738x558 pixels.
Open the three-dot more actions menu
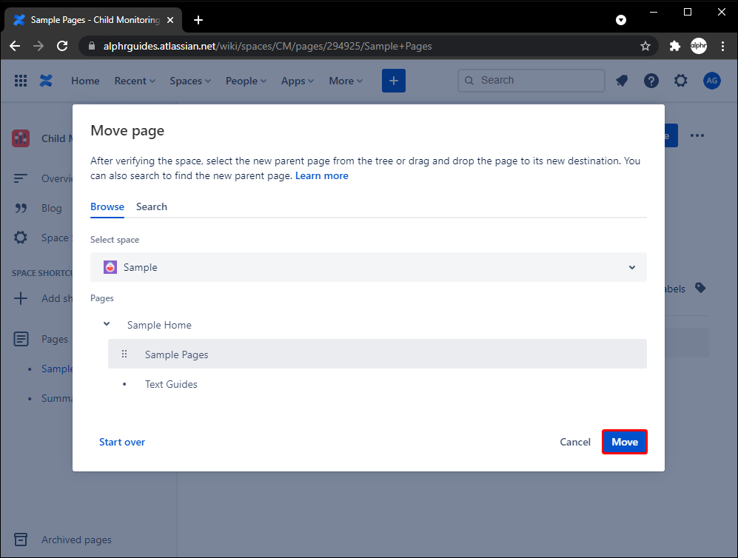coord(697,135)
